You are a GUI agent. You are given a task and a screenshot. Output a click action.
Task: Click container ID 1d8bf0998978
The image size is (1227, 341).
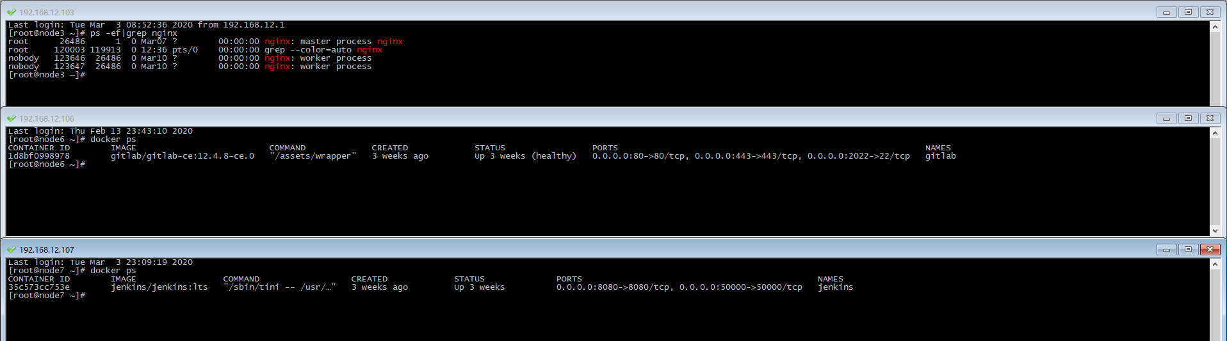(39, 156)
